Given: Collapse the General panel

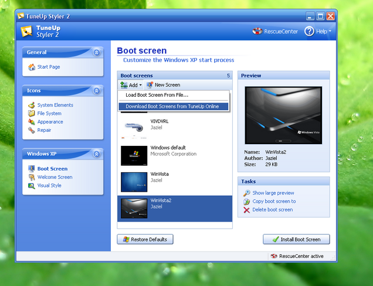Looking at the screenshot, I should point(97,52).
